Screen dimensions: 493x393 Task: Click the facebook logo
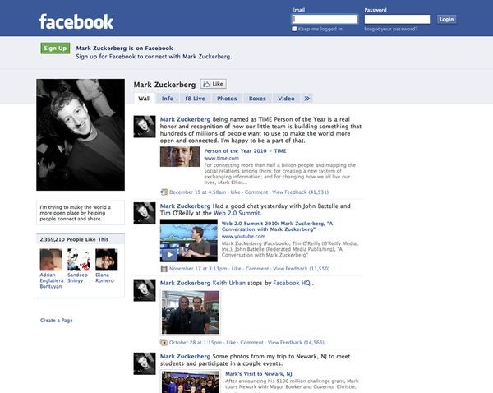click(76, 21)
